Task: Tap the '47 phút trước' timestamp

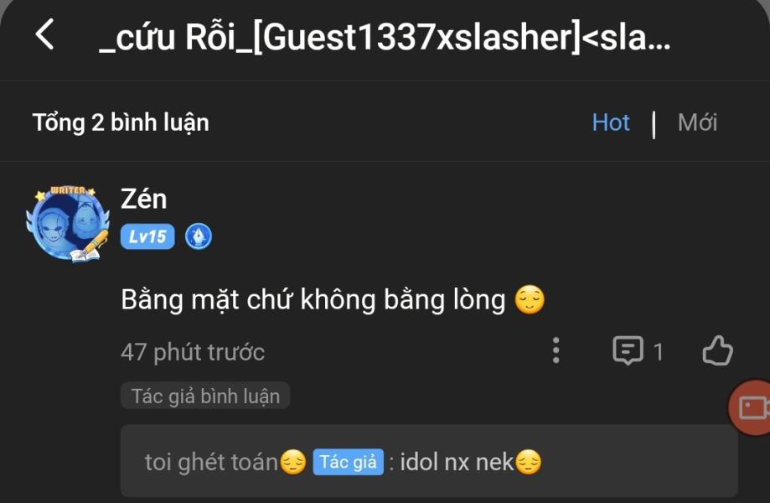Action: pyautogui.click(x=193, y=352)
